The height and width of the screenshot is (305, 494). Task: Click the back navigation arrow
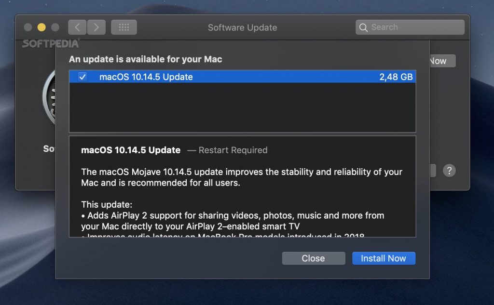[x=77, y=27]
